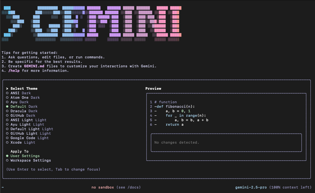This screenshot has height=193, width=315.
Task: Click the 'Use Enter to select' hint text
Action: point(53,169)
